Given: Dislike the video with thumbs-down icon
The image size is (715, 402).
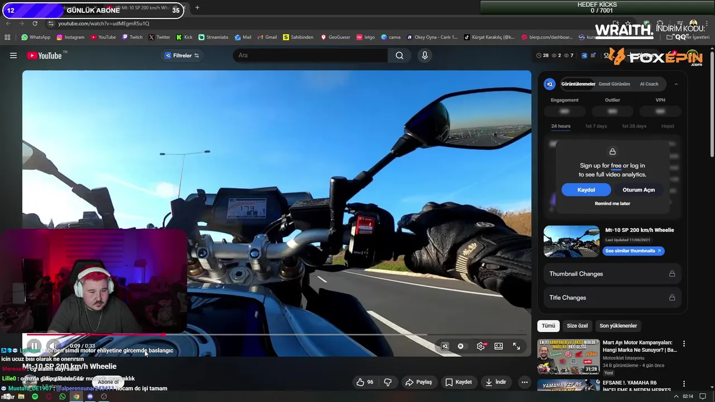Looking at the screenshot, I should 388,382.
